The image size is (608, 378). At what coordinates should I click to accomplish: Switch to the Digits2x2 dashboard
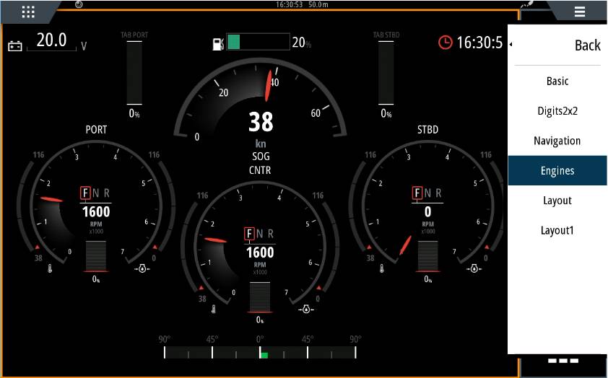pos(557,111)
